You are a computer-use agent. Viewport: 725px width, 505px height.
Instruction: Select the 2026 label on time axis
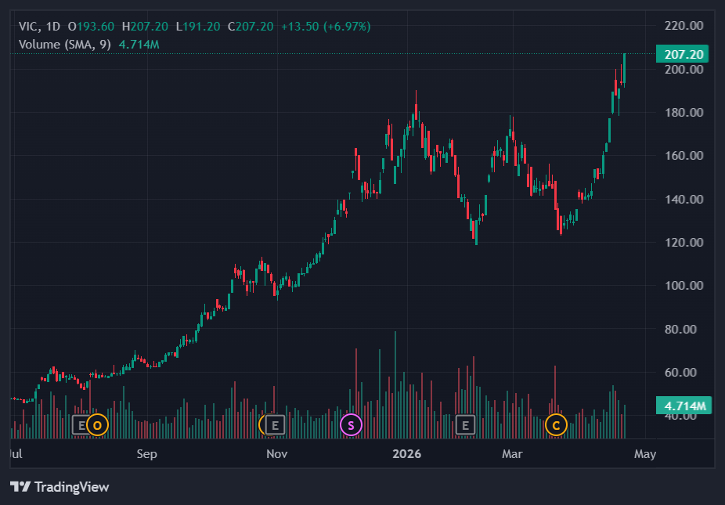pos(407,454)
